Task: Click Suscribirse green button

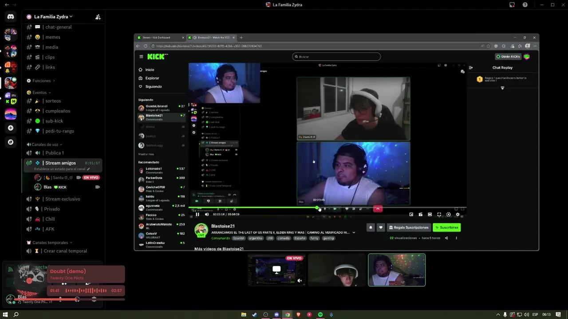Action: coord(446,227)
